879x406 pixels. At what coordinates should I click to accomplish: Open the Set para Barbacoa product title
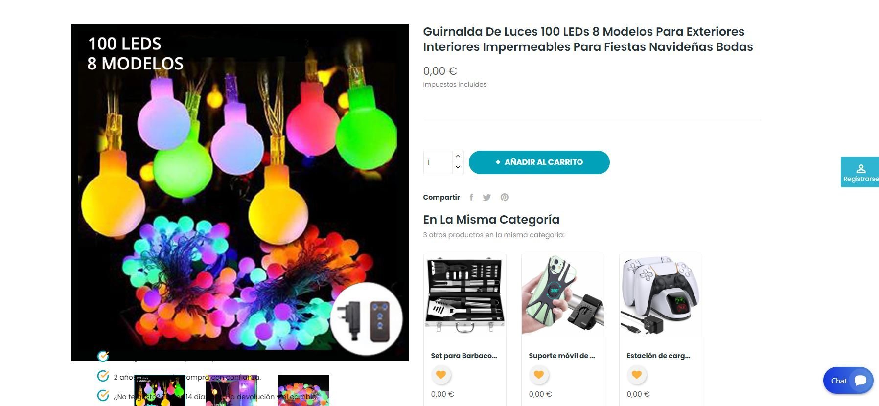click(x=464, y=356)
